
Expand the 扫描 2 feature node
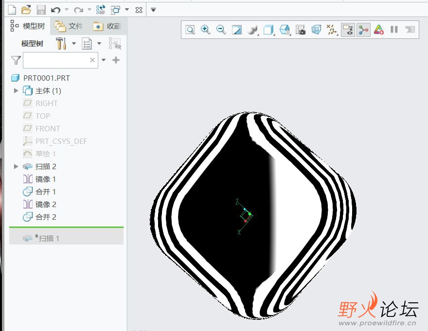point(16,167)
